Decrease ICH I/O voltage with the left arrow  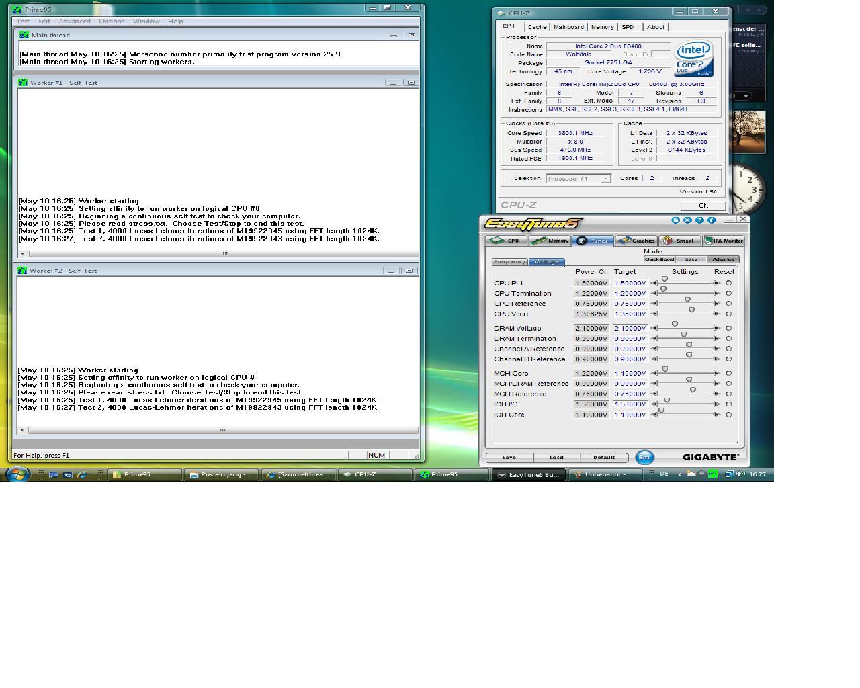(654, 404)
